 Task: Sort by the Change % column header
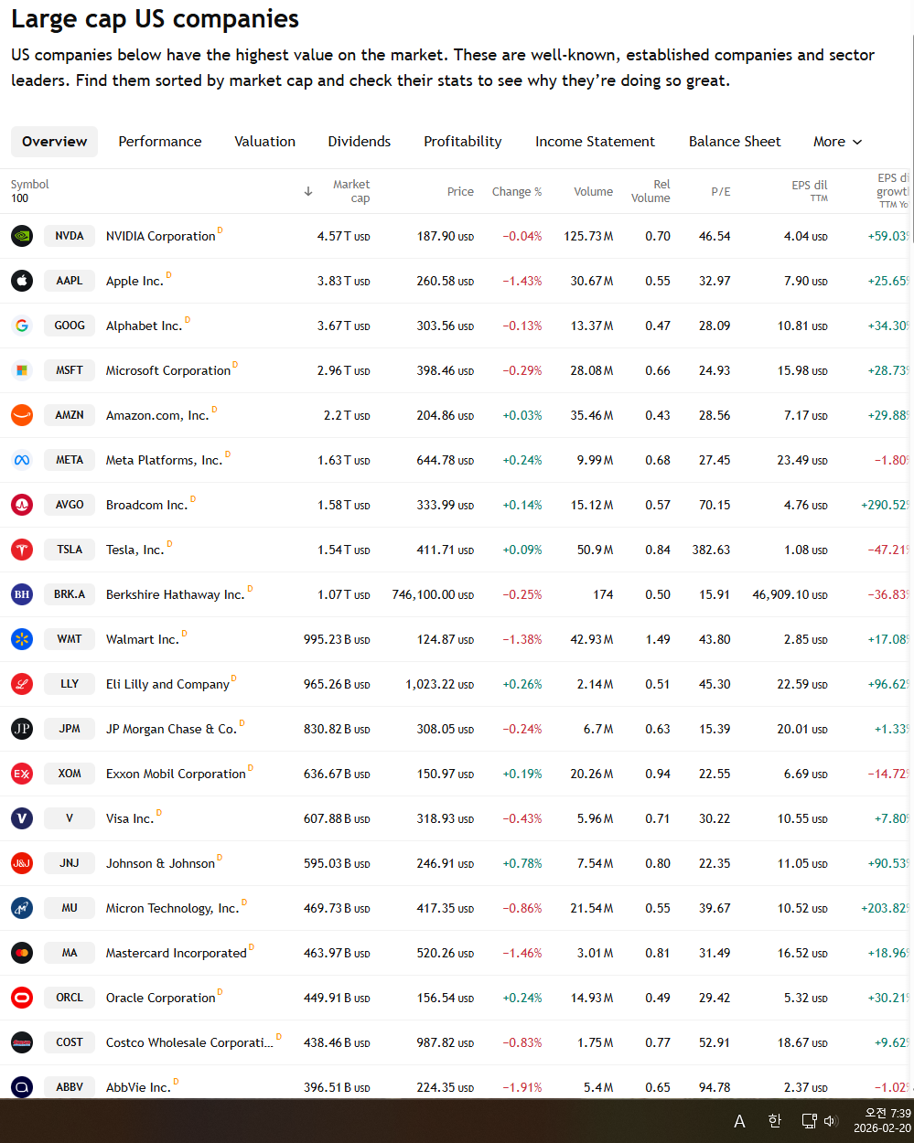[x=517, y=191]
